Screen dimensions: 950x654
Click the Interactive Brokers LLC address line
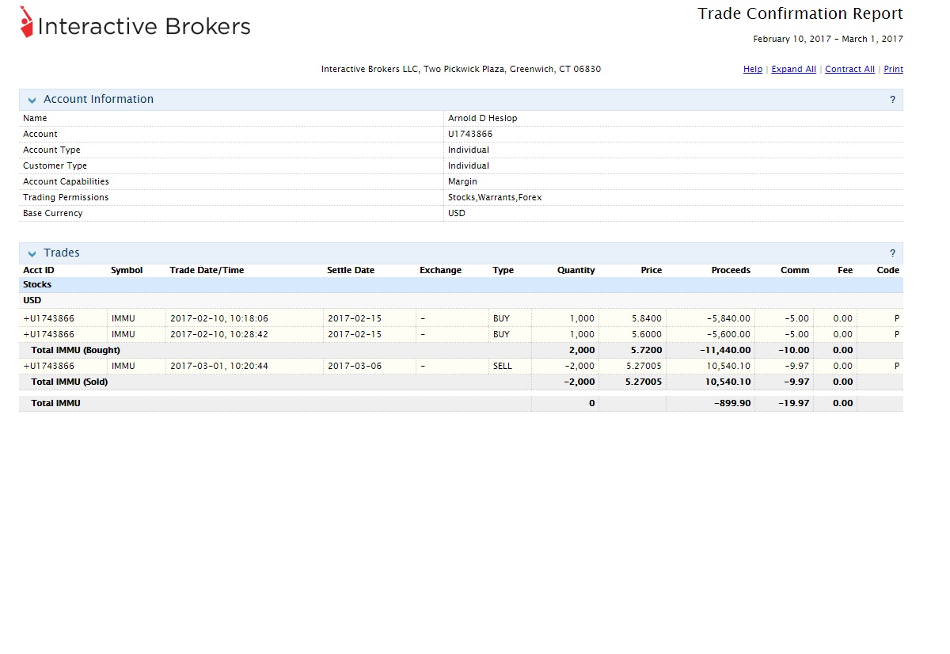click(461, 69)
